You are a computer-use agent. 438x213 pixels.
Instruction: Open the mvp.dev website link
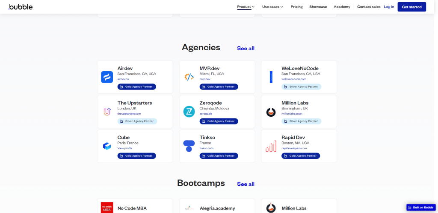click(205, 79)
